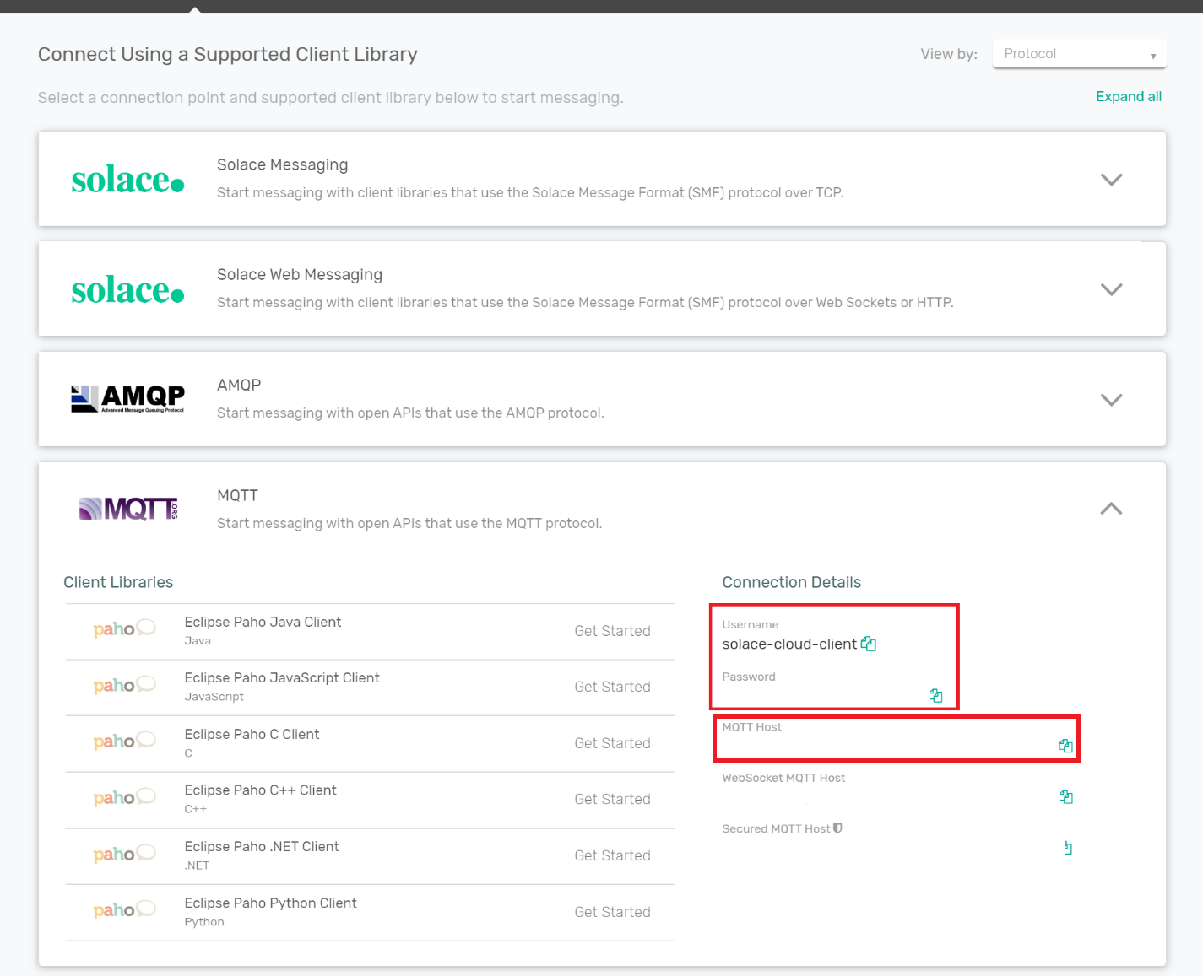Get Started with Eclipse Paho Java Client
This screenshot has height=976, width=1203.
pos(612,631)
